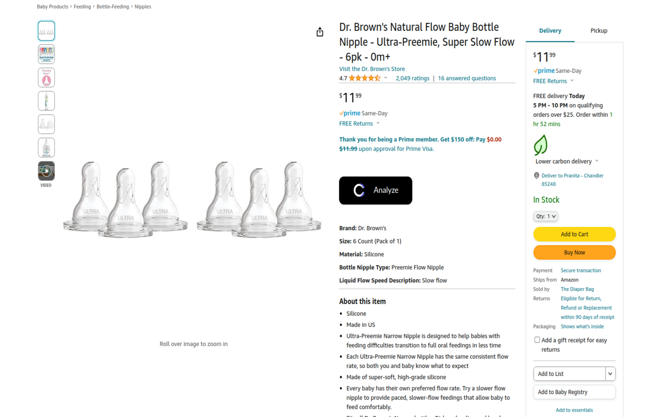This screenshot has width=667, height=417.
Task: Switch to the Pickup tab
Action: [599, 31]
